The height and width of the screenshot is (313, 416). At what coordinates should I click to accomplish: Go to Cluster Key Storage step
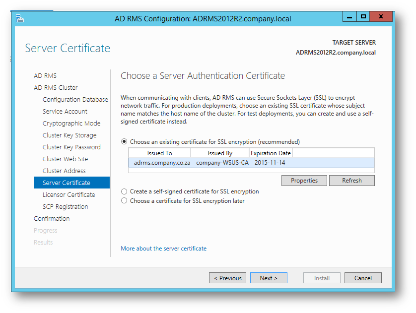pyautogui.click(x=69, y=135)
